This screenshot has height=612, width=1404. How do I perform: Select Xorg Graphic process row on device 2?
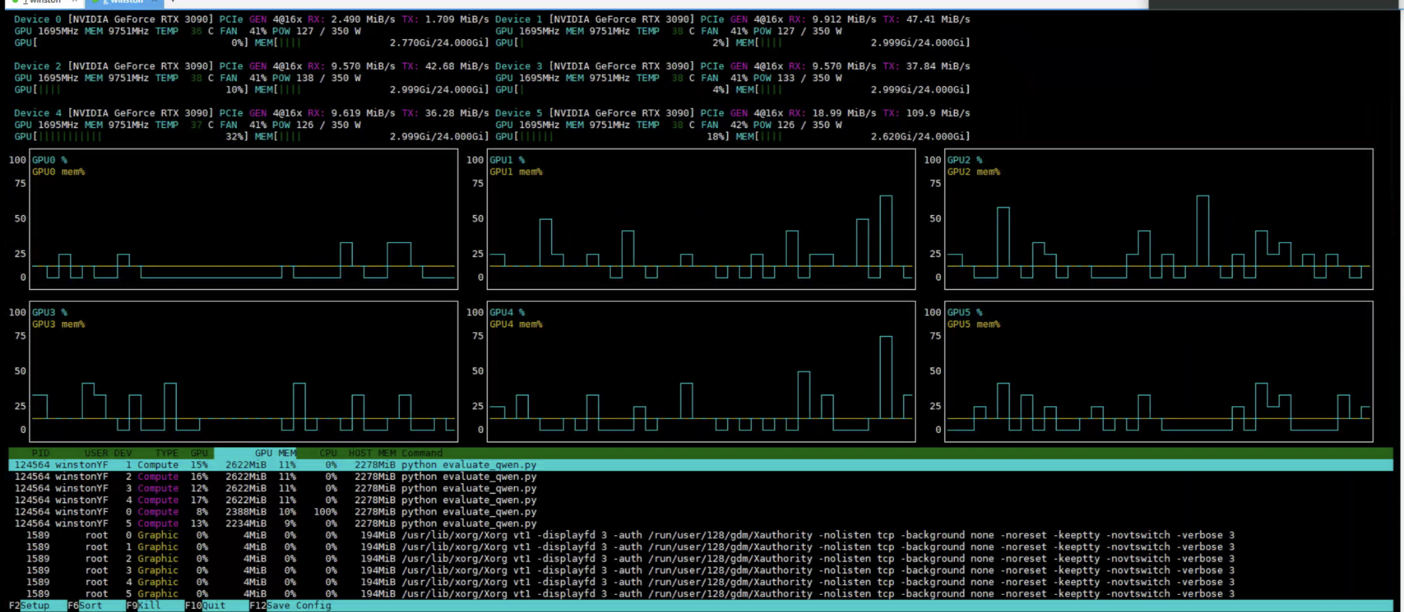[x=700, y=559]
